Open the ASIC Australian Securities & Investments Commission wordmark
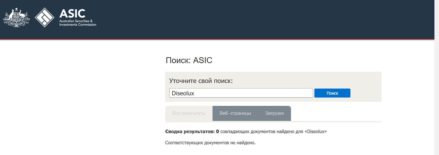The width and height of the screenshot is (439, 155). 78,18
